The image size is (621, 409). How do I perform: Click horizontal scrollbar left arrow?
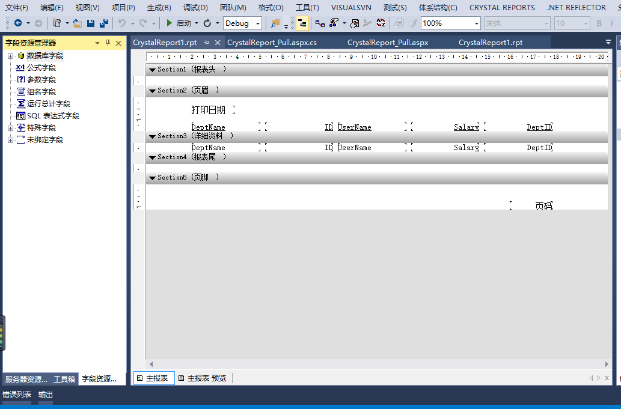151,365
